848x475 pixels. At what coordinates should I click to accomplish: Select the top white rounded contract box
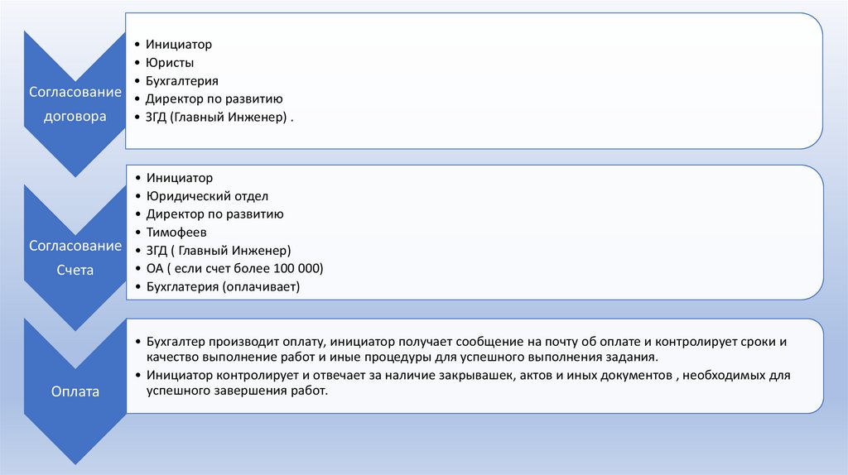(580, 81)
